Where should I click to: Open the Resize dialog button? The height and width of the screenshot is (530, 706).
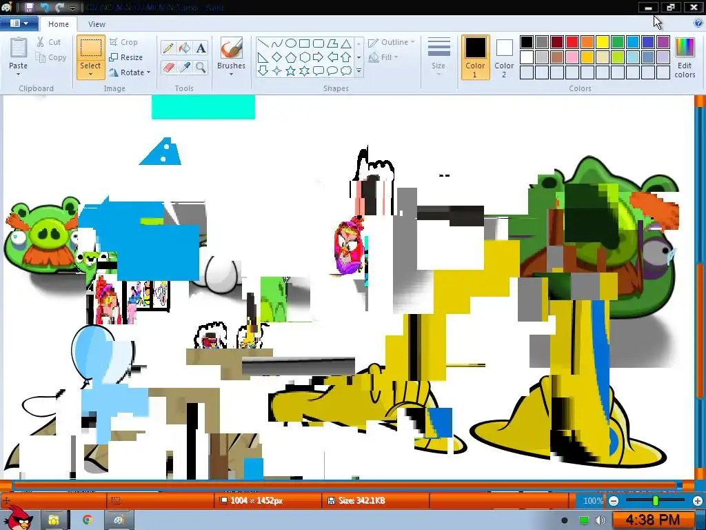tap(126, 57)
